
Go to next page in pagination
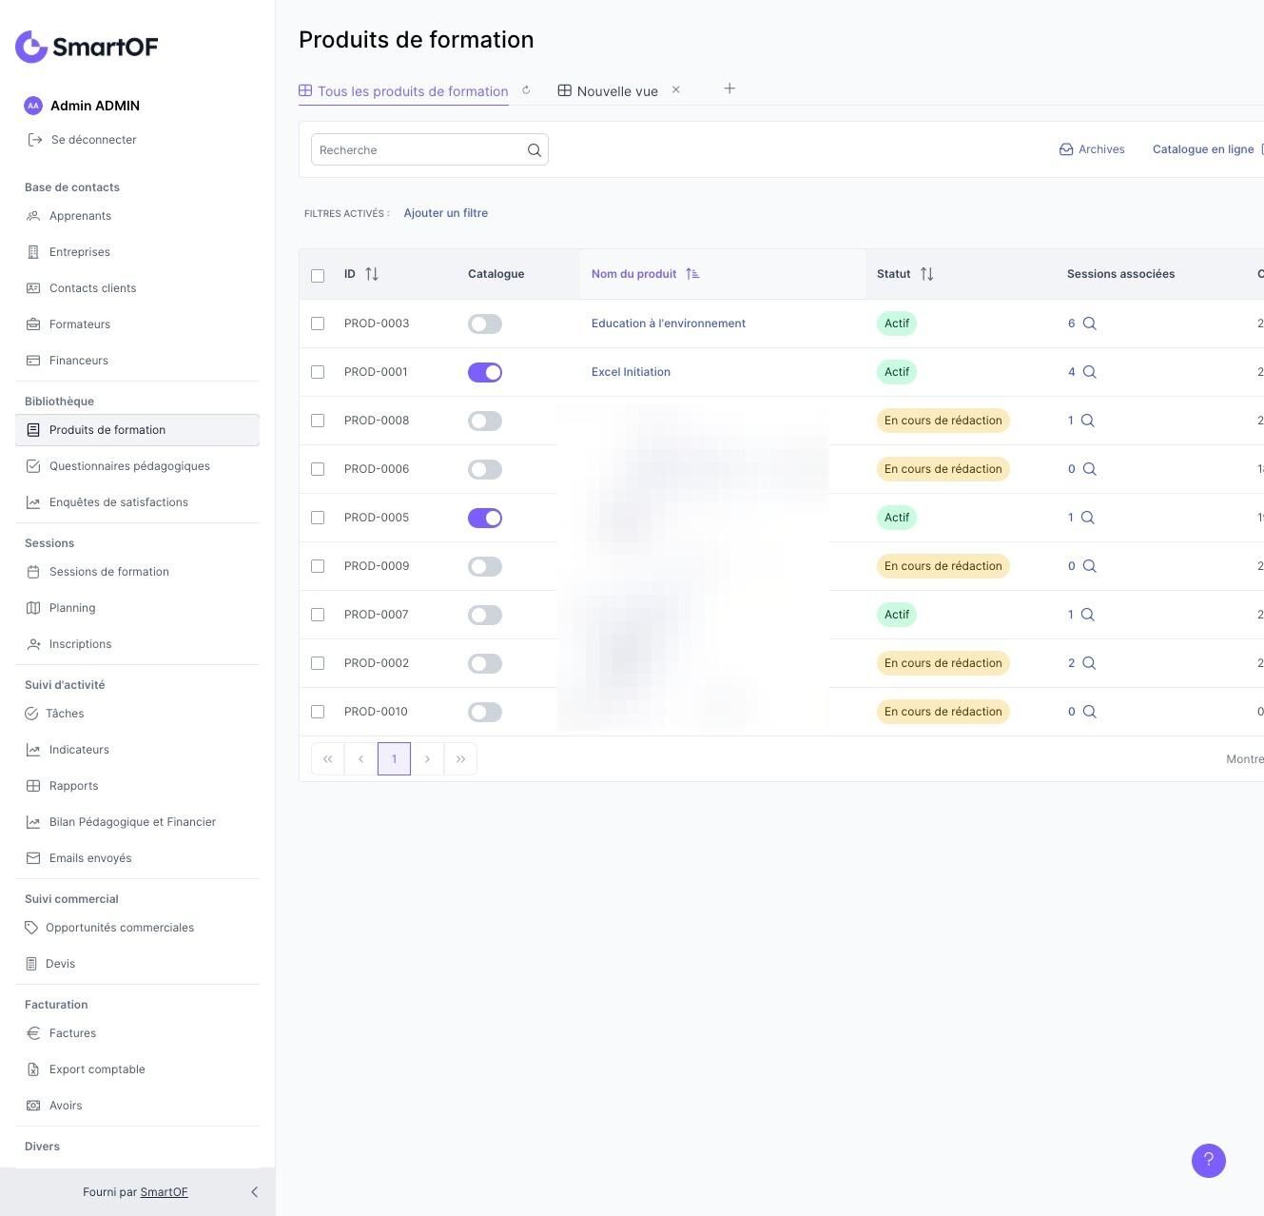point(427,759)
